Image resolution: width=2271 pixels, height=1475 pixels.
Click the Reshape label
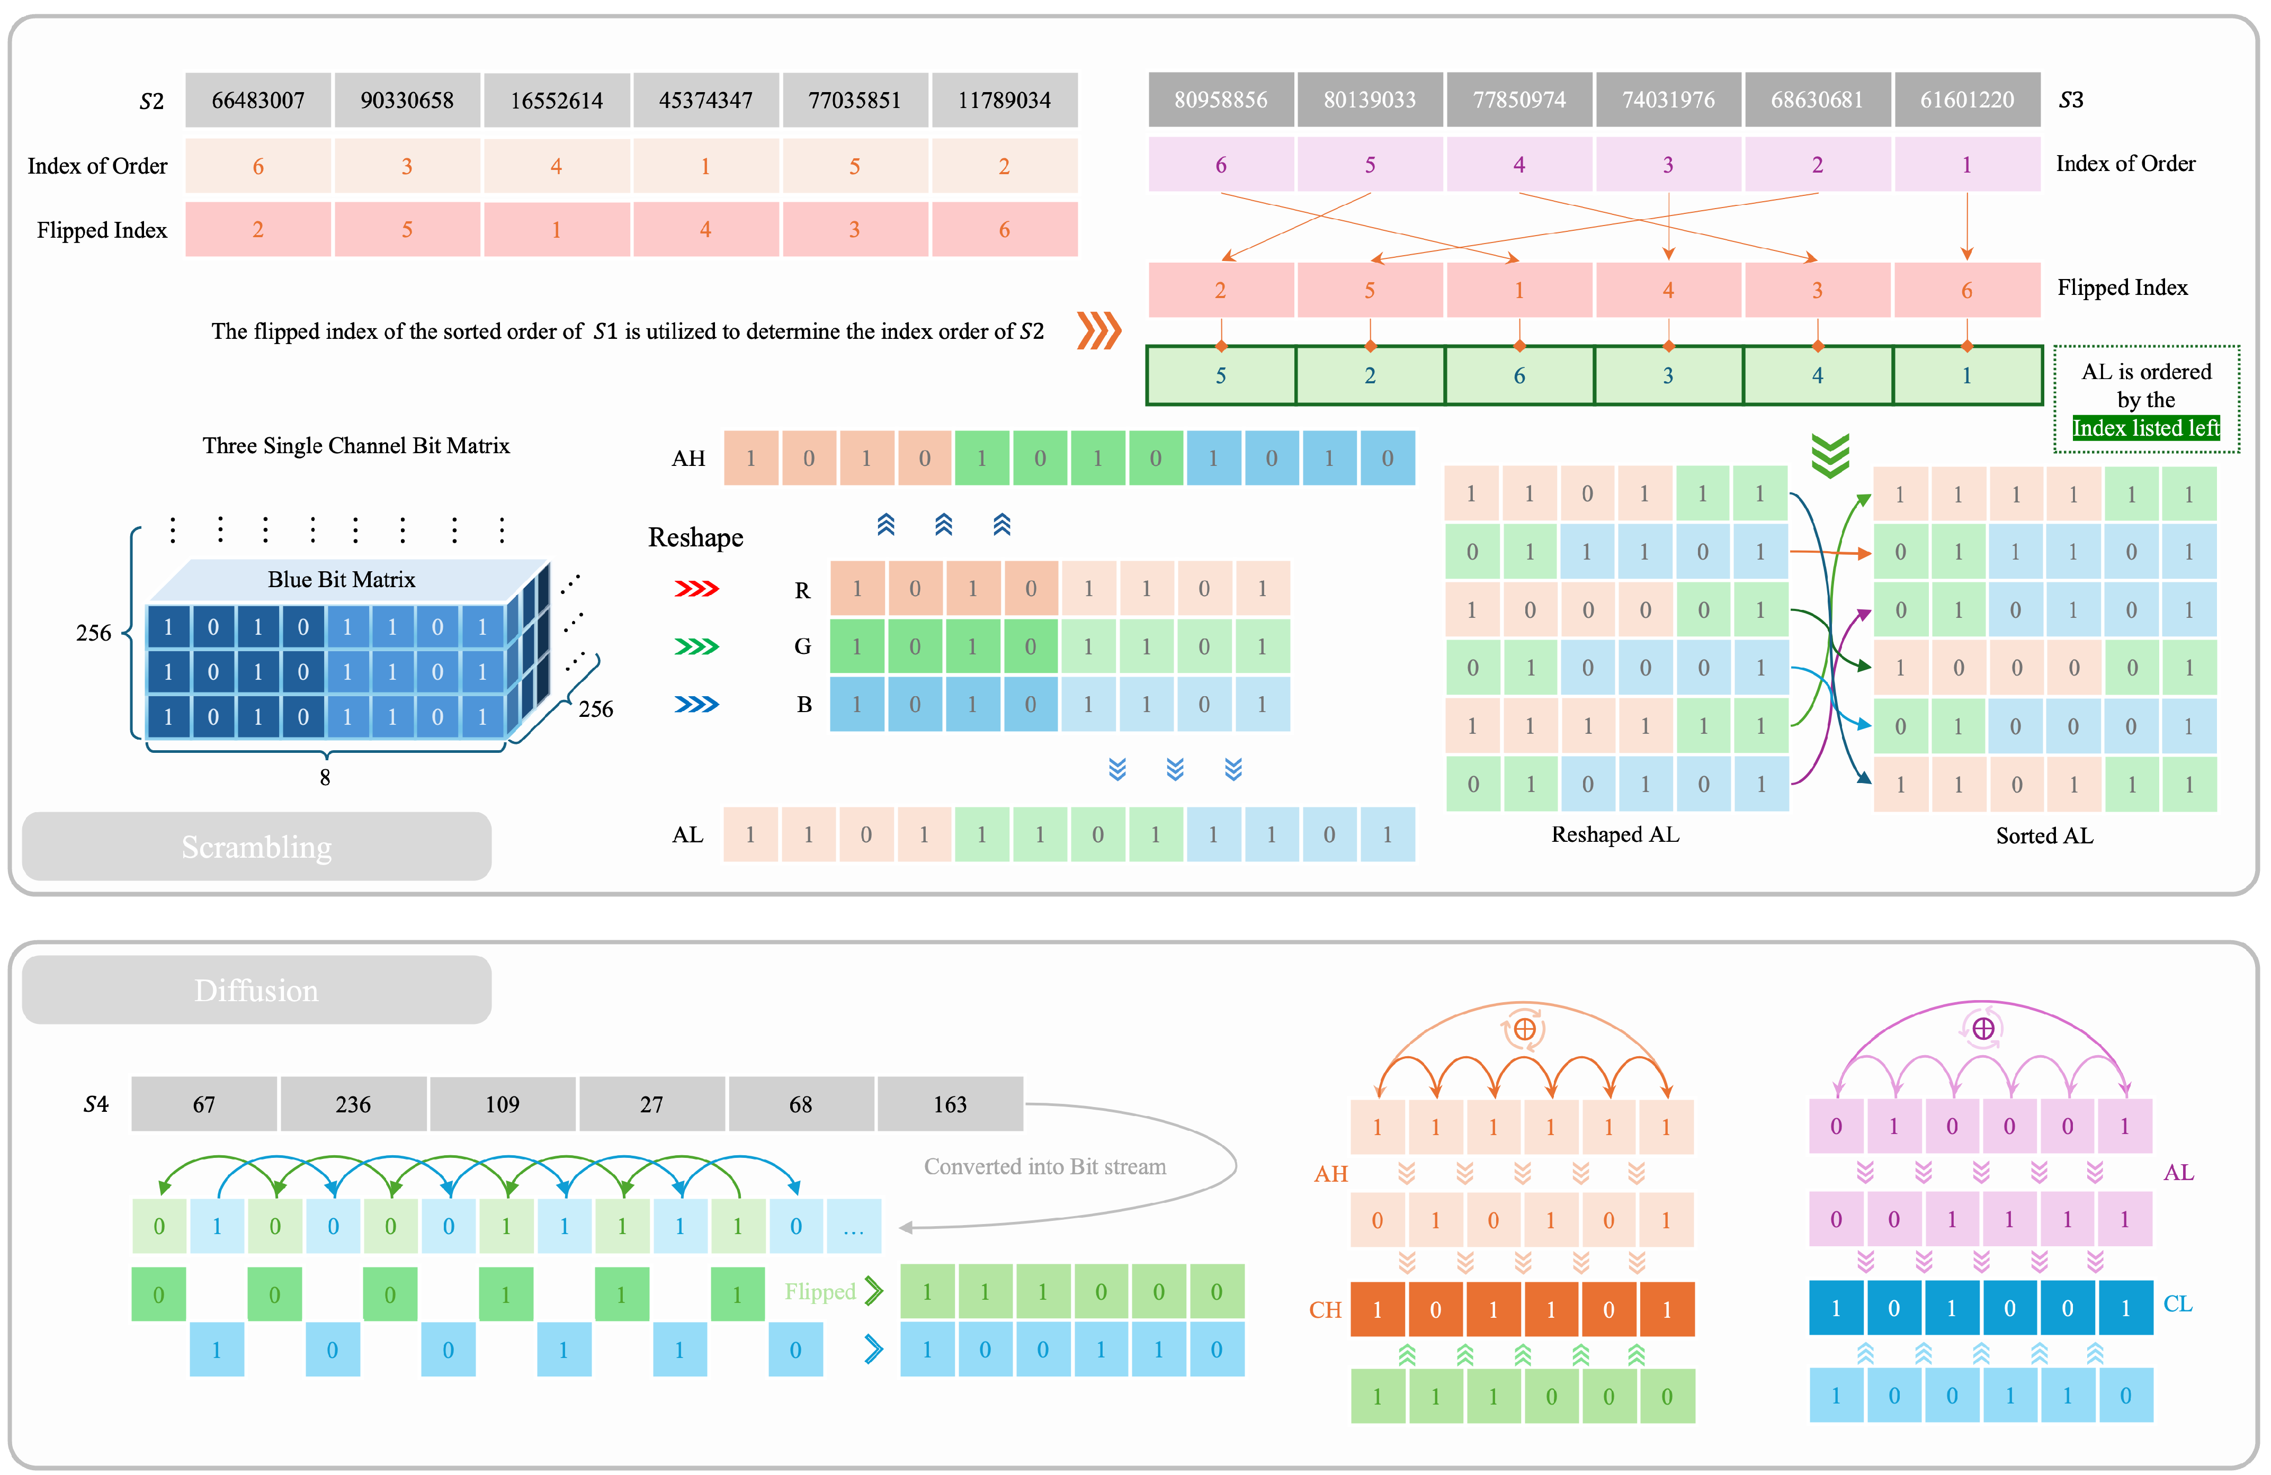[695, 537]
